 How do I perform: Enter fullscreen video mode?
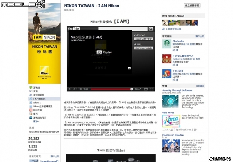152,89
